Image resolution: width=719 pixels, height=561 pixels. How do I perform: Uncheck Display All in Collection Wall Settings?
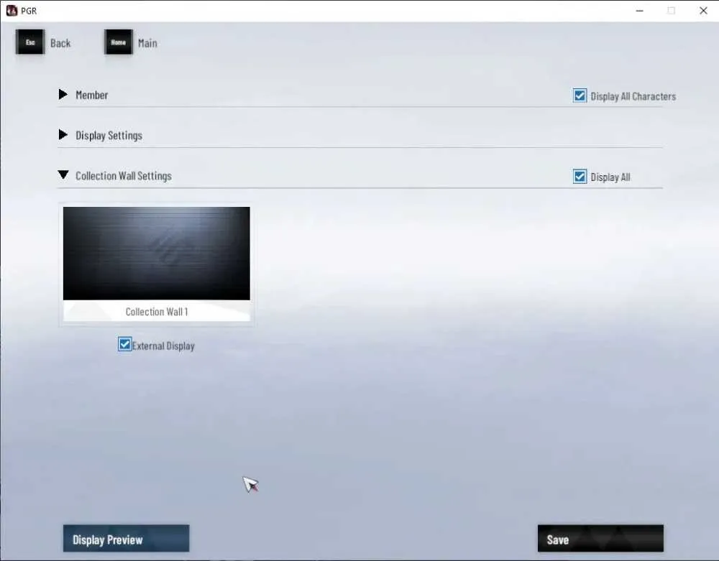tap(580, 176)
